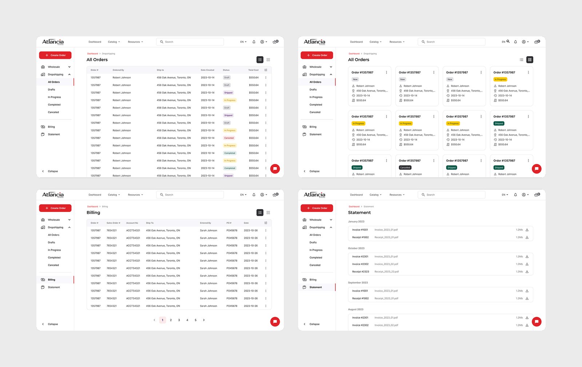Download the Receipt #2323 file
582x367 pixels.
click(x=527, y=272)
